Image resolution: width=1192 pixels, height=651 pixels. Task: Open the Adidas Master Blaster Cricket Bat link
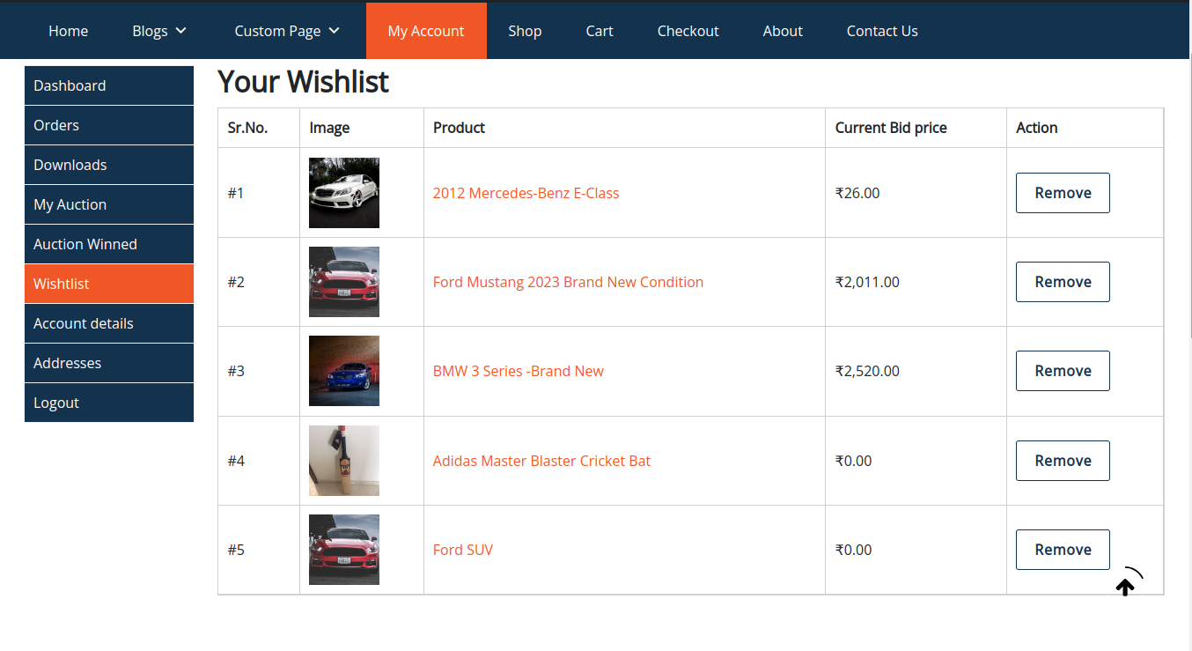tap(541, 461)
